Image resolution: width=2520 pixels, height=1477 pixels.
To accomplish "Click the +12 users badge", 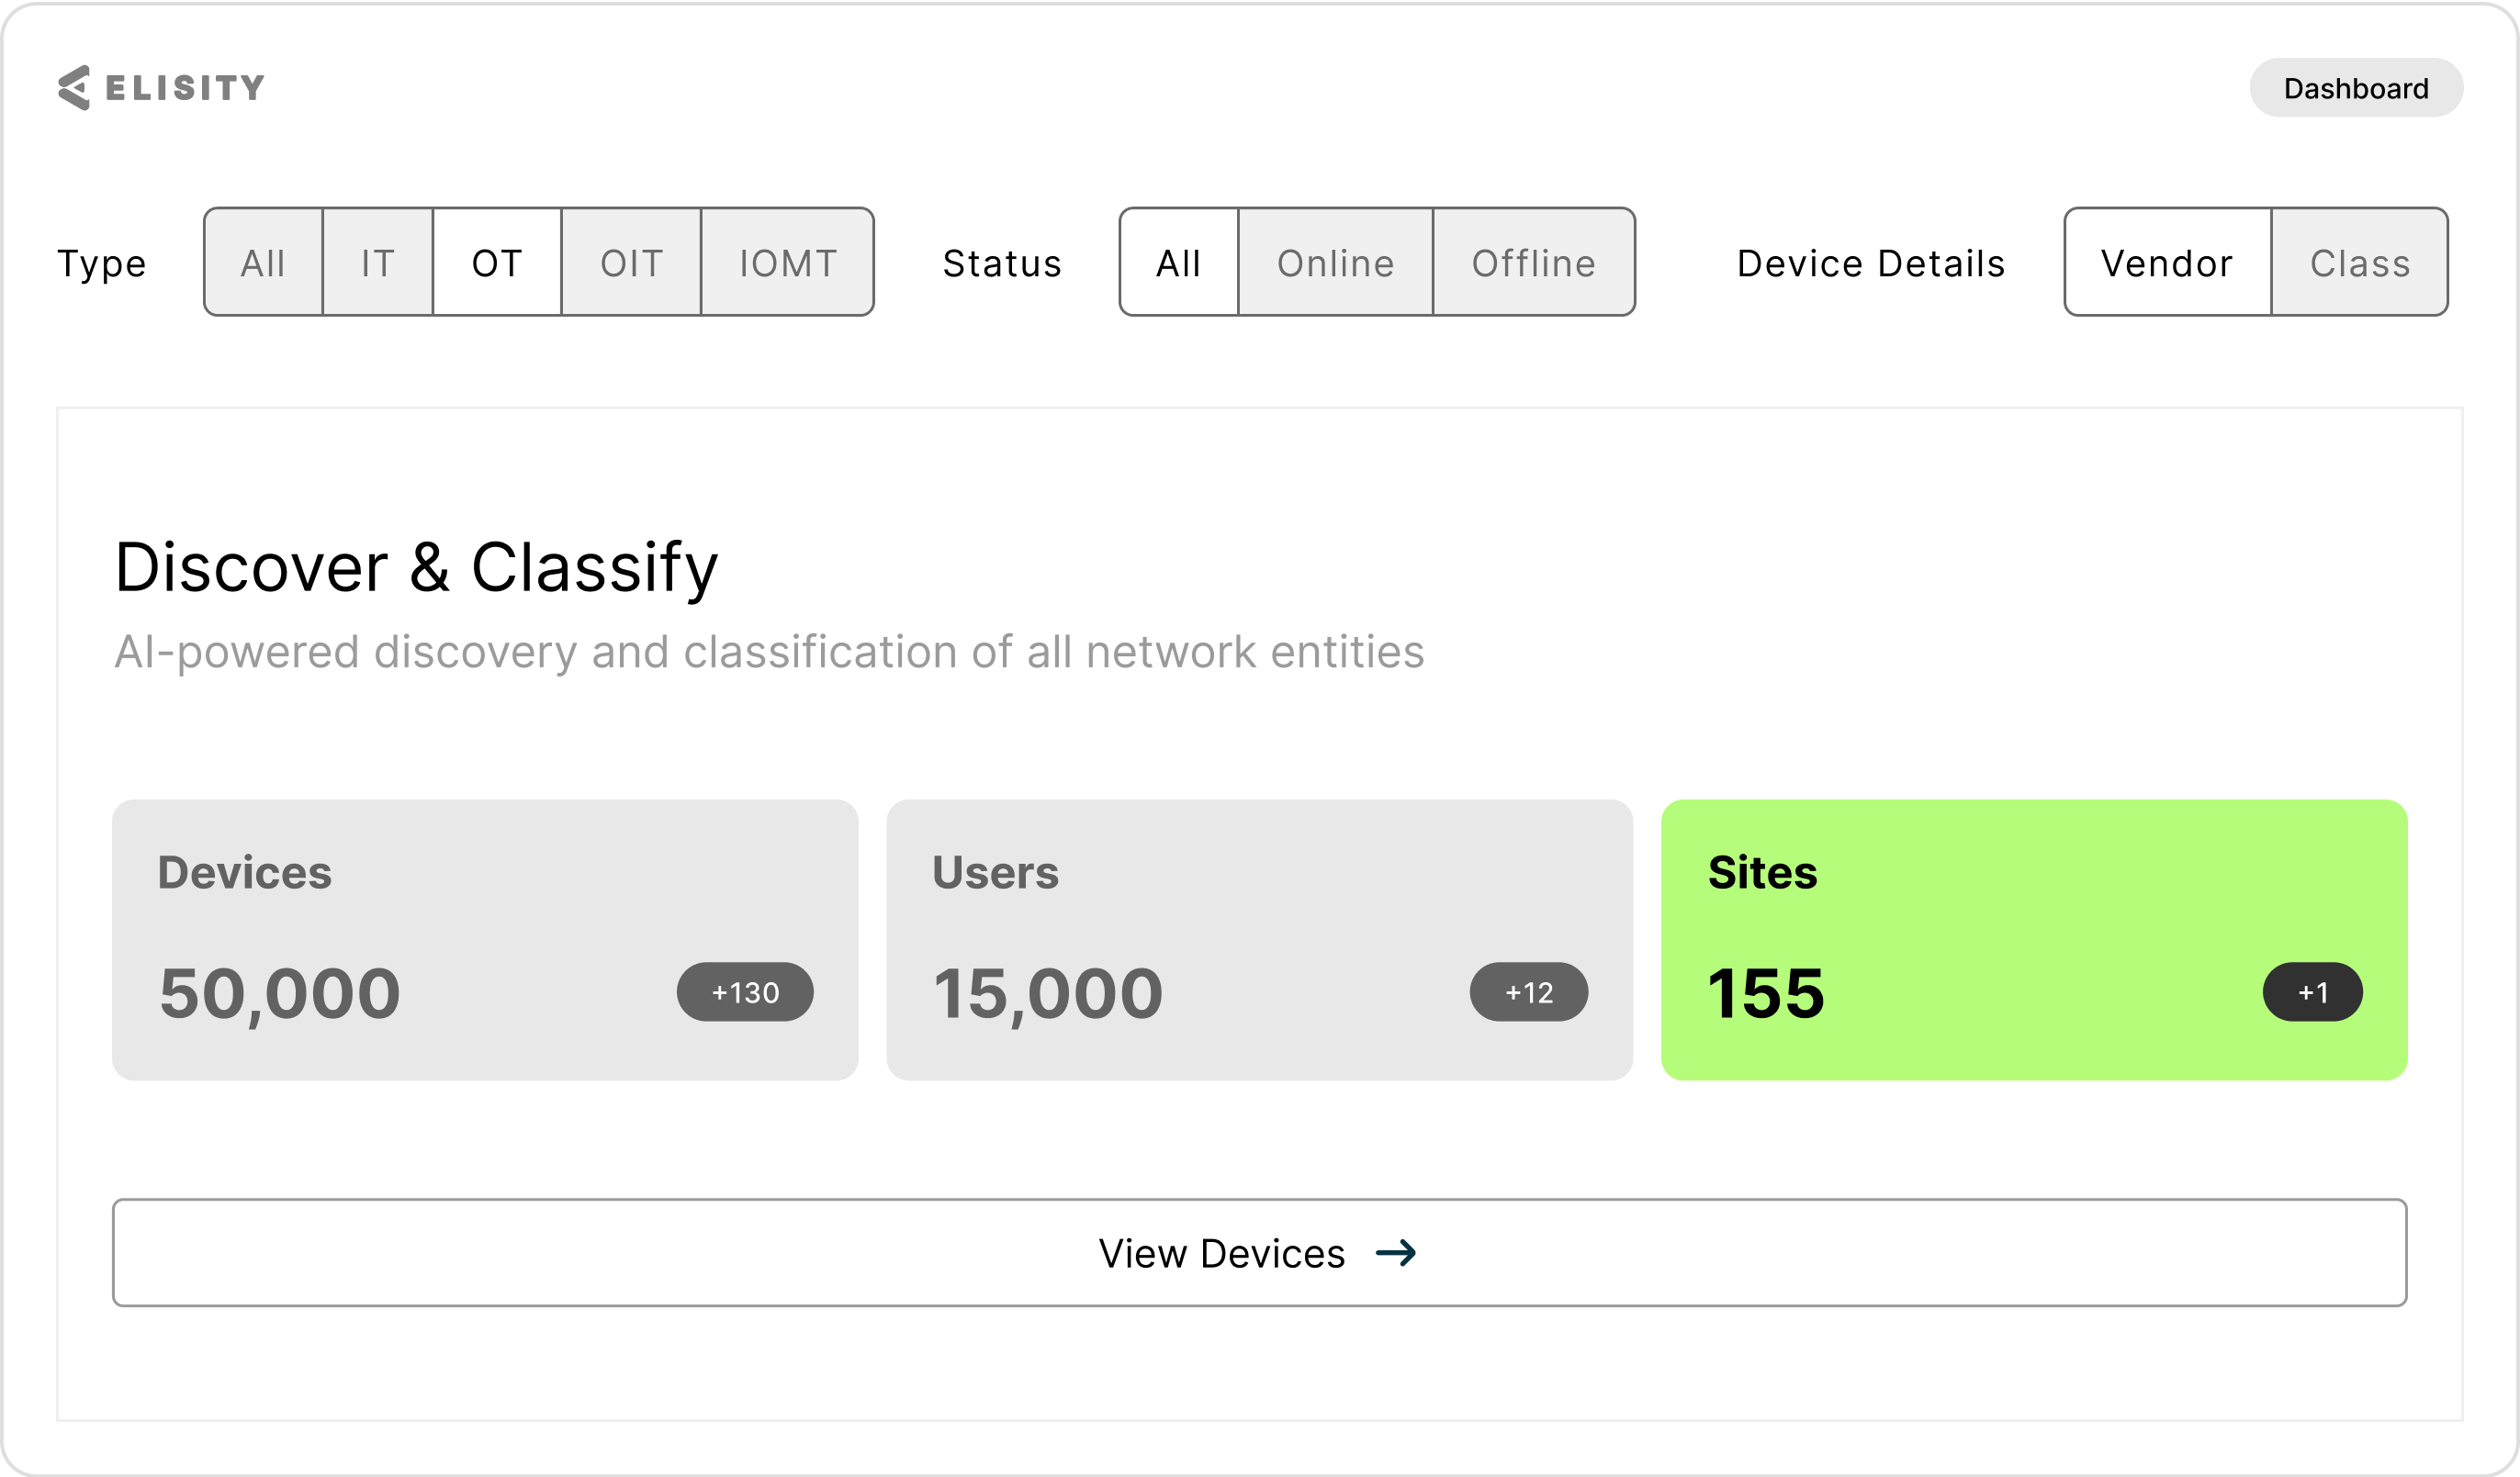I will tap(1529, 992).
